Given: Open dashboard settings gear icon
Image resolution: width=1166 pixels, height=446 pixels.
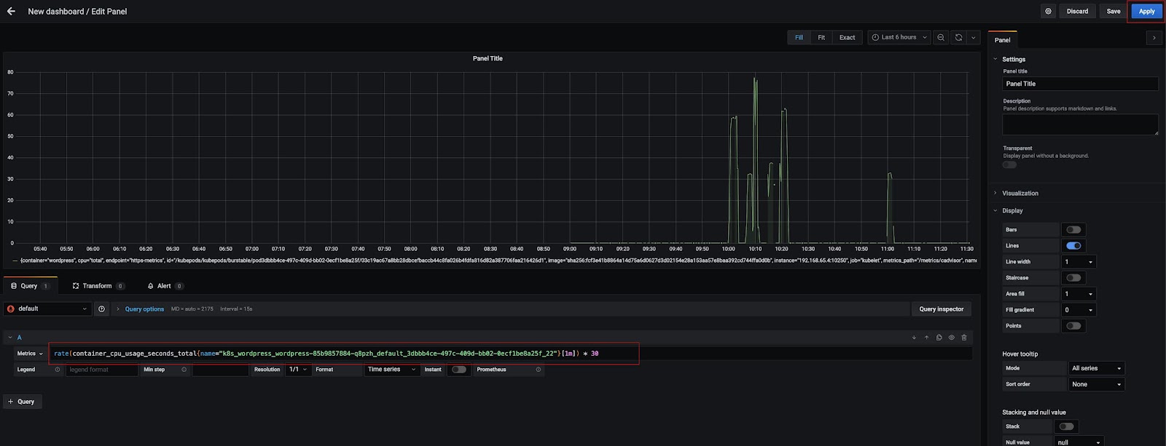Looking at the screenshot, I should click(1048, 12).
